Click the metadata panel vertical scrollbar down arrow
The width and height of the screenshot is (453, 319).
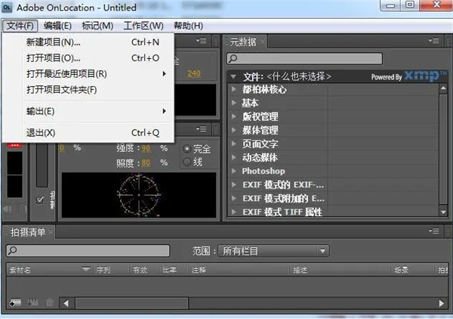(x=445, y=212)
